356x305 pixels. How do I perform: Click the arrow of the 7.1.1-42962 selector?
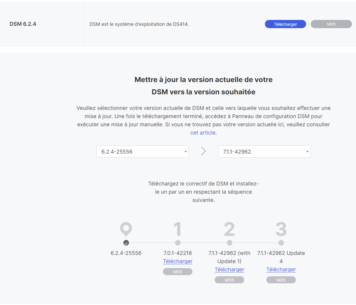click(x=307, y=151)
